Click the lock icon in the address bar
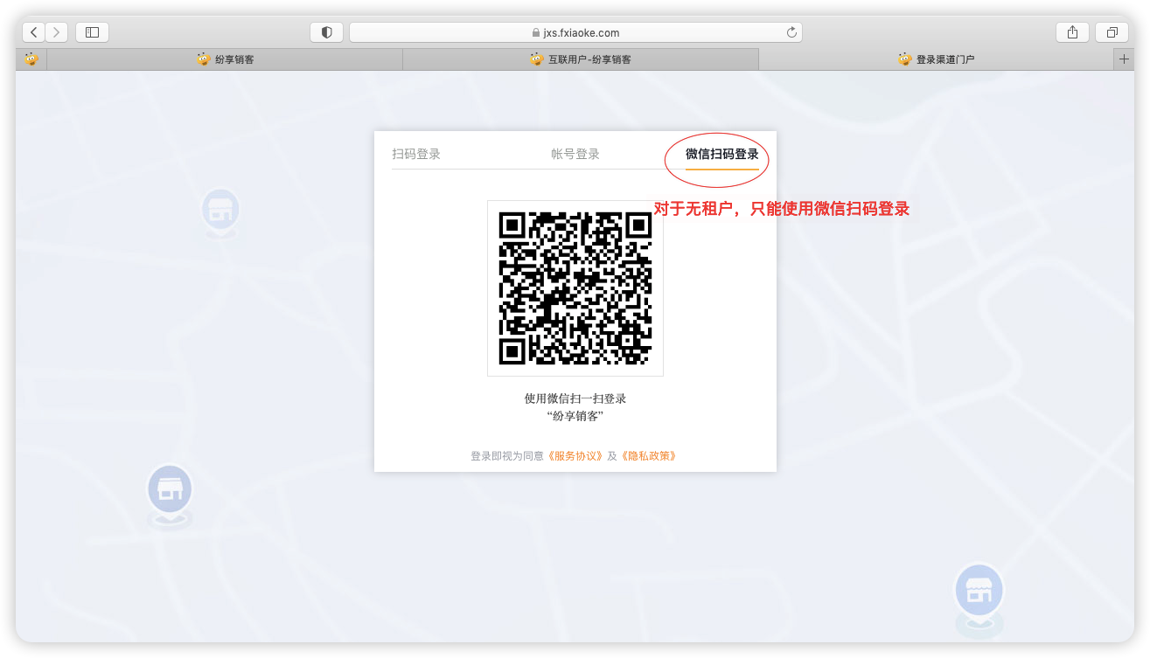 pyautogui.click(x=536, y=33)
